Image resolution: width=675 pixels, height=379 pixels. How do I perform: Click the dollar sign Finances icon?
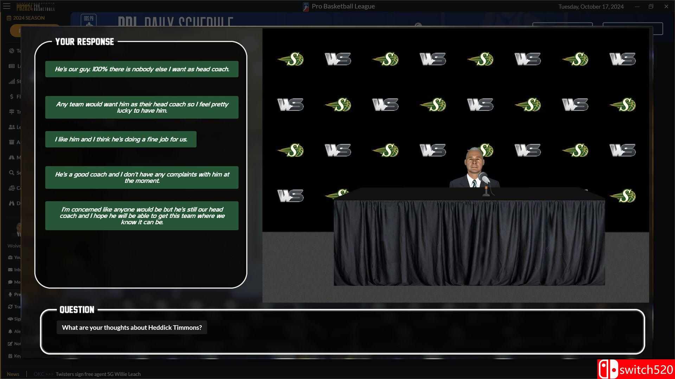[x=12, y=97]
